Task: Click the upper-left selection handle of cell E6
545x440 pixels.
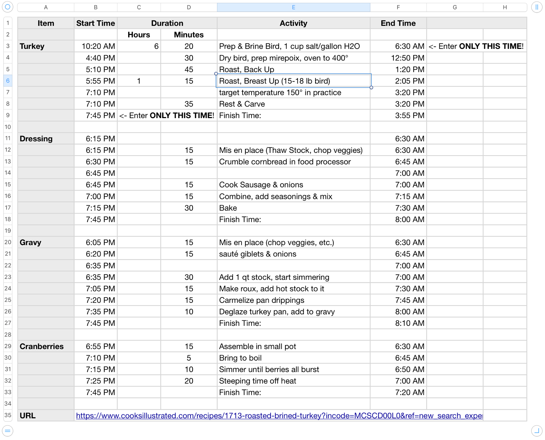Action: pos(216,74)
